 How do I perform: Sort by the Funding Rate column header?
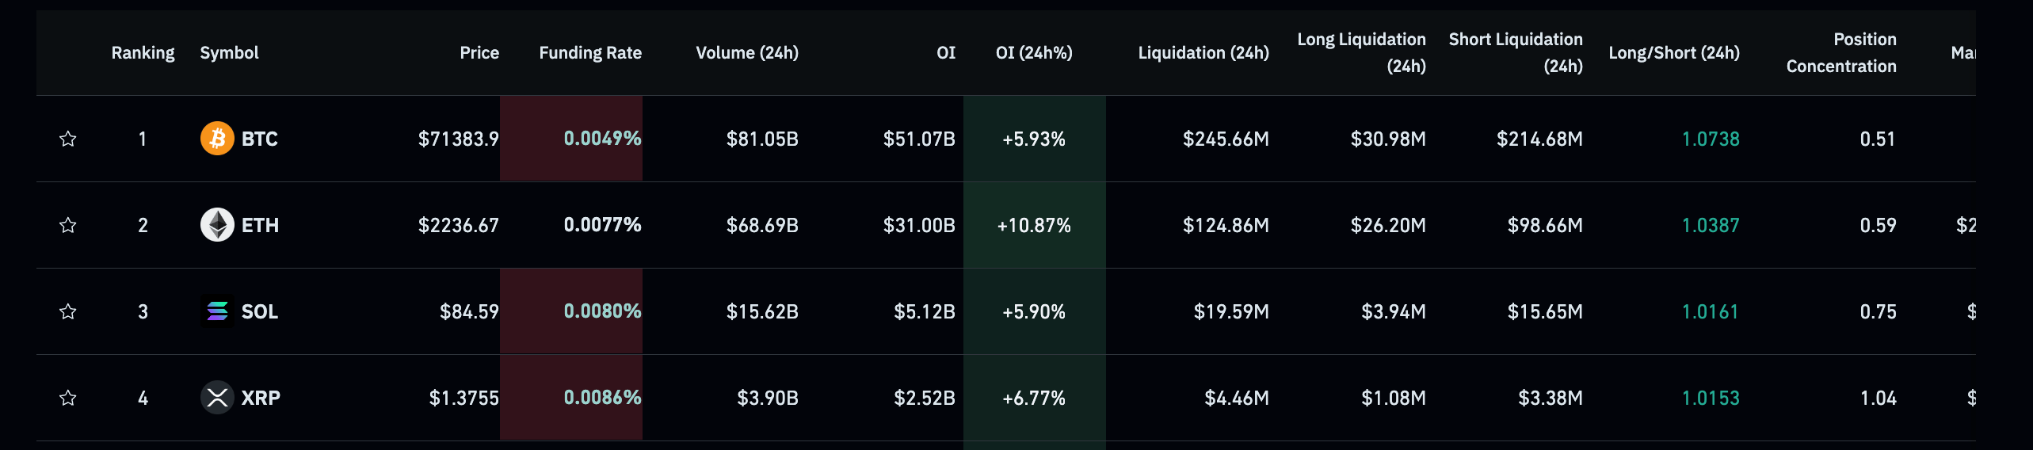click(590, 53)
